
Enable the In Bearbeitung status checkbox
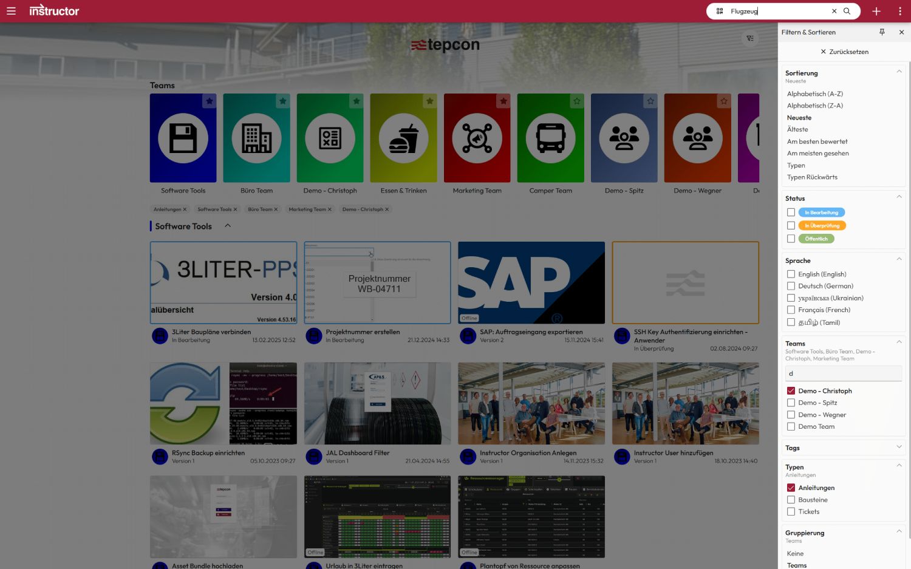coord(791,212)
